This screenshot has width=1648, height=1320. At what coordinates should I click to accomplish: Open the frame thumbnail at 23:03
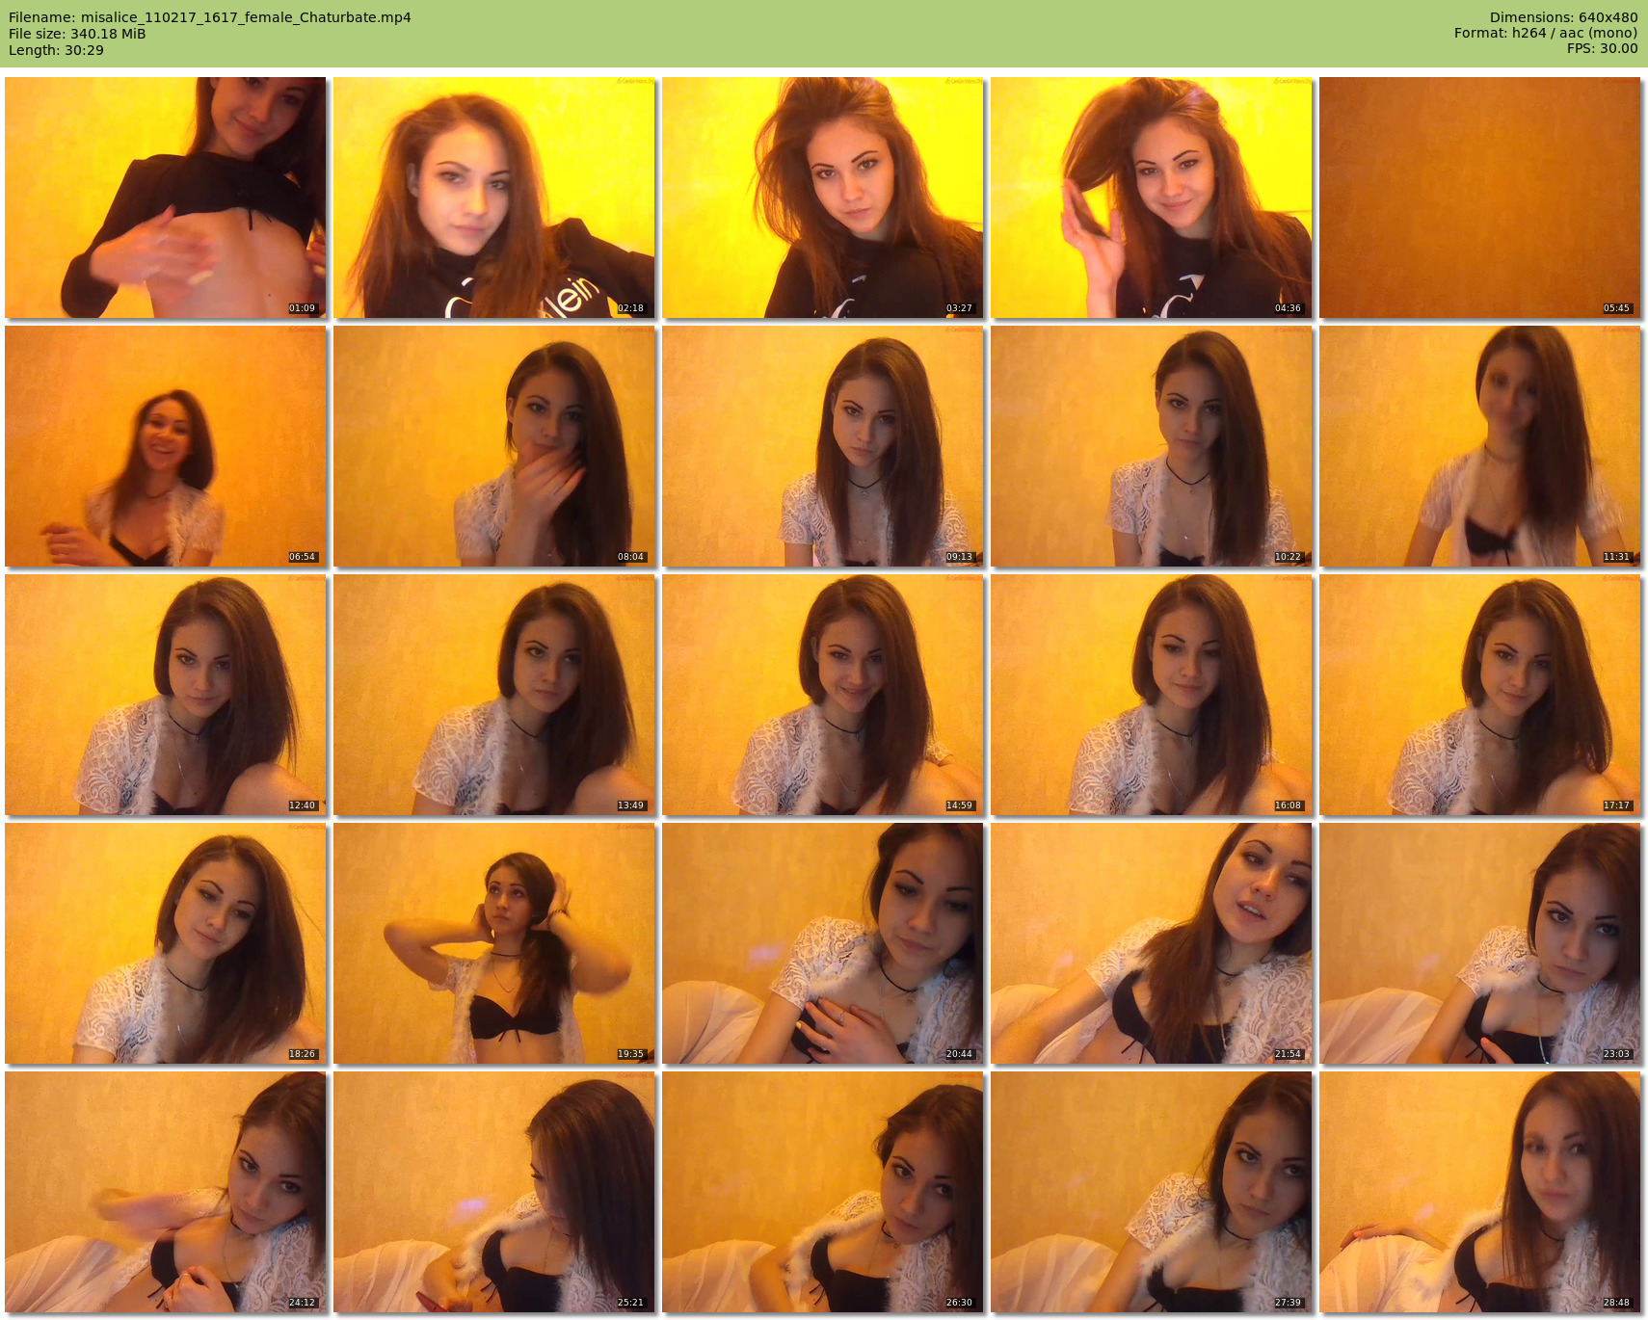click(x=1480, y=943)
